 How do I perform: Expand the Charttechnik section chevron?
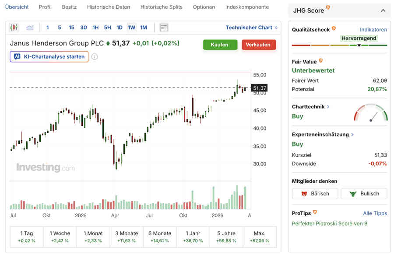tap(328, 107)
